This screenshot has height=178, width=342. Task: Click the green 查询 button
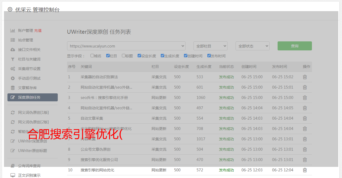click(x=295, y=46)
